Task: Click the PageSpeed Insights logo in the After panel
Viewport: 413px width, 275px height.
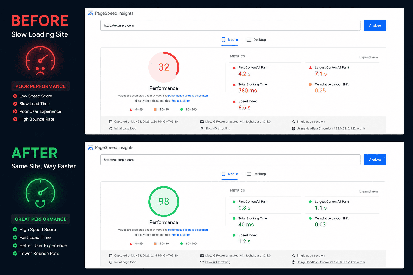Action: (x=91, y=147)
